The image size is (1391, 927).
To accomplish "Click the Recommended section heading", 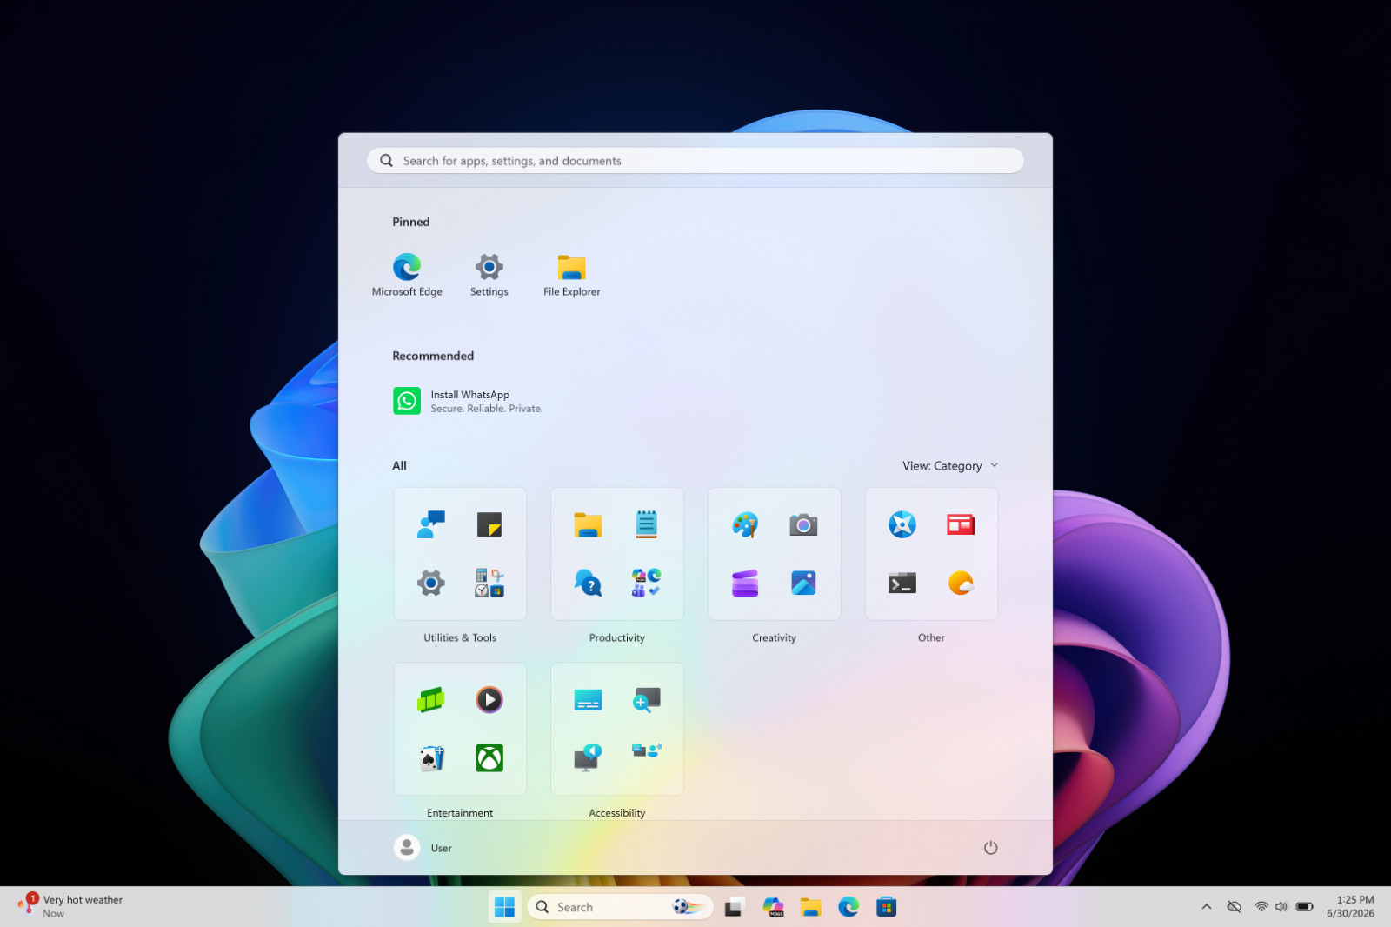I will 433,356.
